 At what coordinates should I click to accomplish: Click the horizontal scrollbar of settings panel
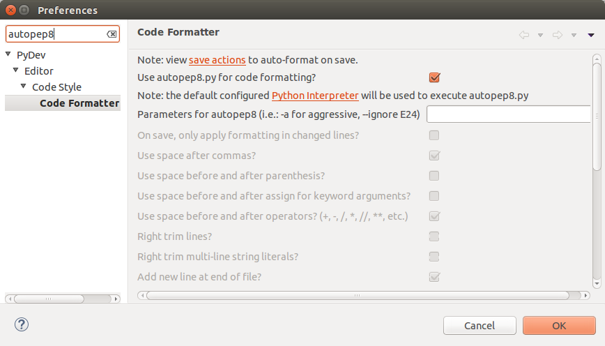click(x=358, y=295)
